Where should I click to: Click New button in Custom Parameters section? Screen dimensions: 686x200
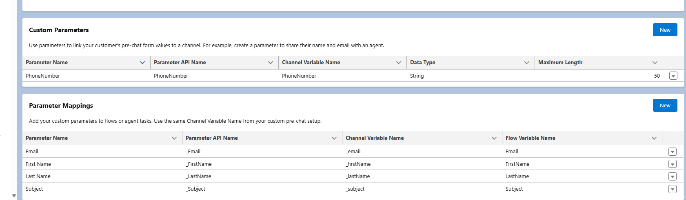click(x=665, y=30)
